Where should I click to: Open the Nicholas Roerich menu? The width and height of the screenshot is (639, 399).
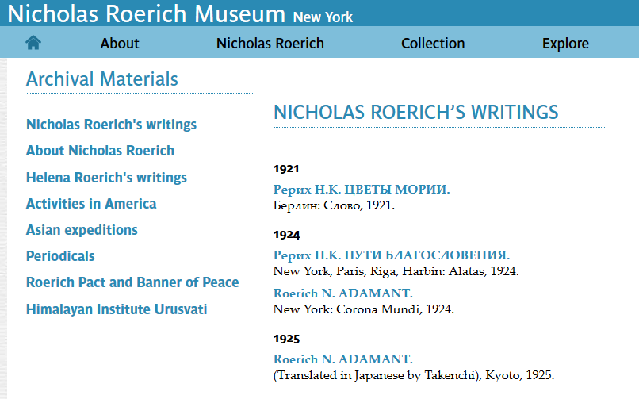click(x=270, y=43)
